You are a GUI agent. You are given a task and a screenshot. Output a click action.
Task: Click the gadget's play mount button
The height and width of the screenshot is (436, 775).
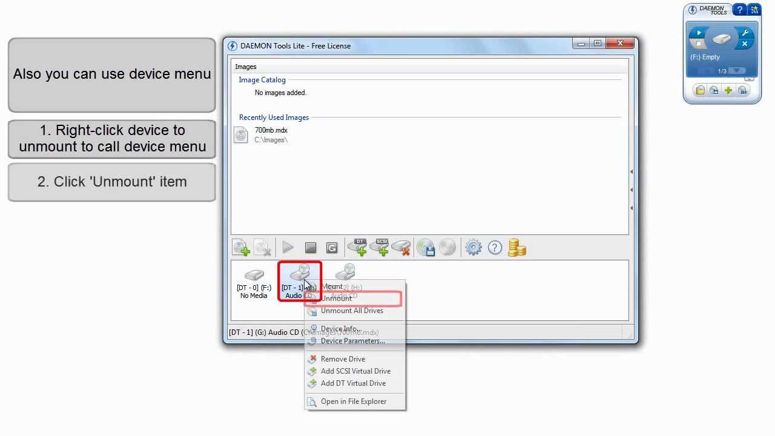699,33
